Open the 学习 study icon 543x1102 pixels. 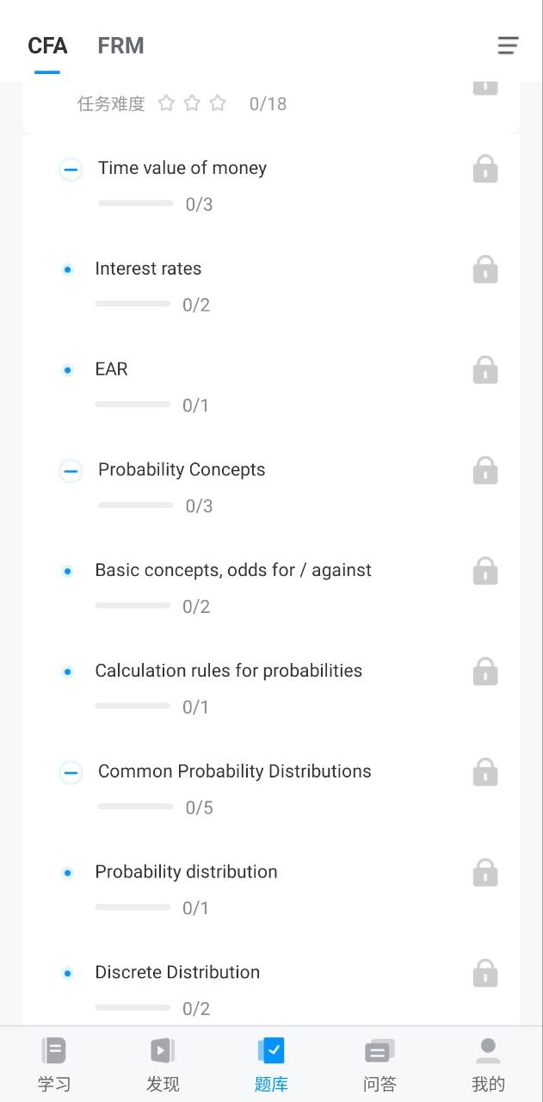coord(54,1051)
